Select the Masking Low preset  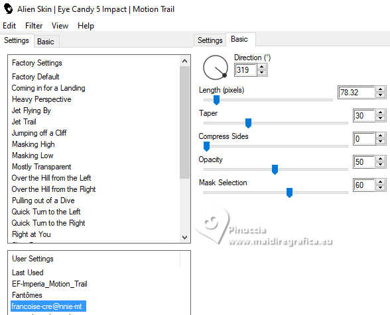tap(32, 156)
